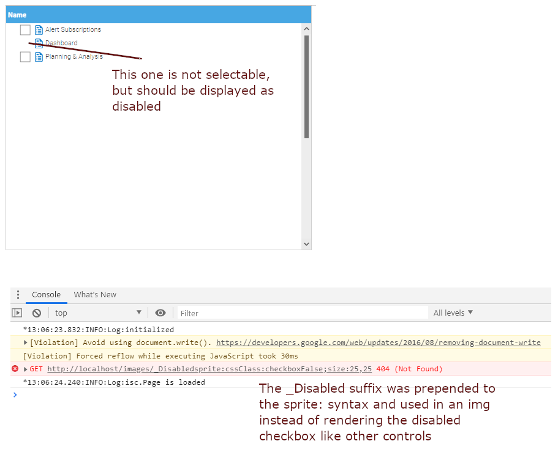
Task: Check the Alert Subscriptions checkbox
Action: click(x=25, y=30)
